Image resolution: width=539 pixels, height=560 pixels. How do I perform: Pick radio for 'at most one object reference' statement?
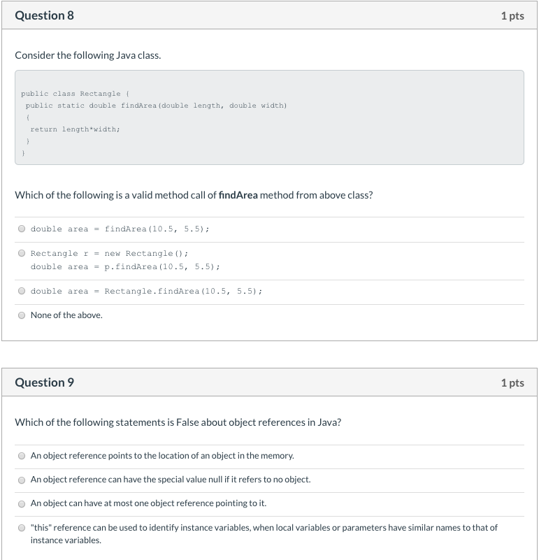click(x=22, y=504)
